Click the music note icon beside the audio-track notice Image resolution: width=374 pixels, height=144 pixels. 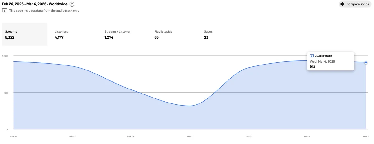pos(5,10)
